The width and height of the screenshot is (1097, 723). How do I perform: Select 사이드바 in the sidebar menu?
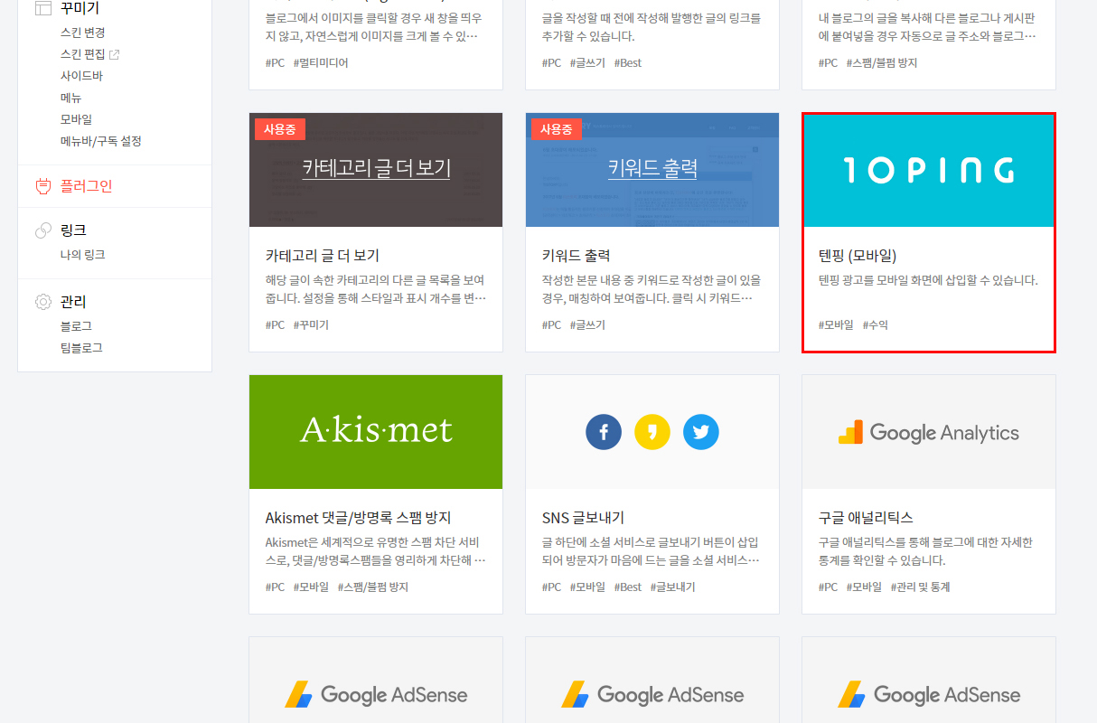click(81, 76)
